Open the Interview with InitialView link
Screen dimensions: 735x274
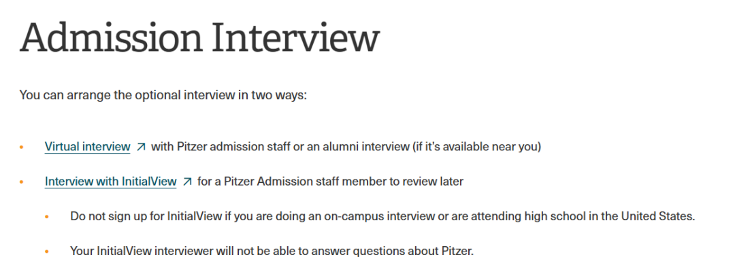(111, 182)
